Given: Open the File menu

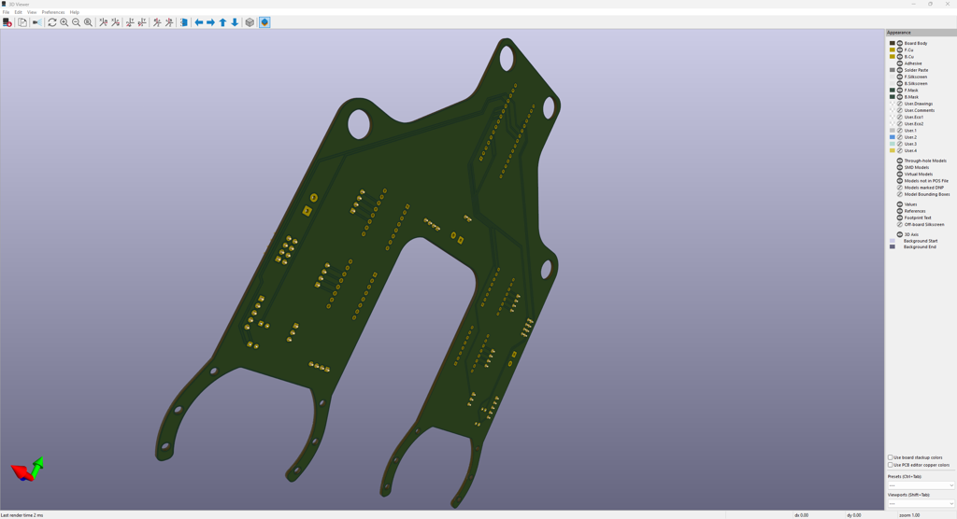Looking at the screenshot, I should point(7,12).
